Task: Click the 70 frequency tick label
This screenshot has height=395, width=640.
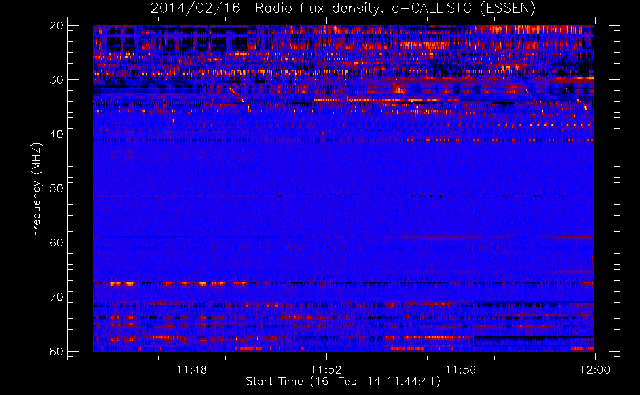Action: [x=57, y=297]
